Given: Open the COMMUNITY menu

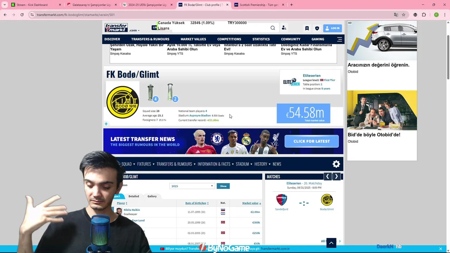Looking at the screenshot, I should point(291,39).
